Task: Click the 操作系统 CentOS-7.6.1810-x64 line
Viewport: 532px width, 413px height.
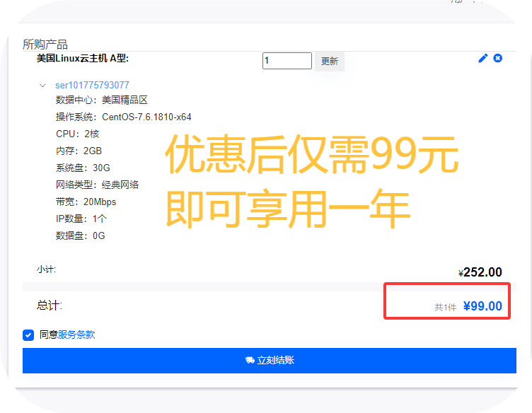Action: tap(124, 117)
